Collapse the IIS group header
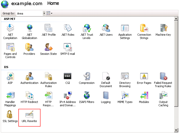Screen dimensions: 180x133 tap(6, 67)
